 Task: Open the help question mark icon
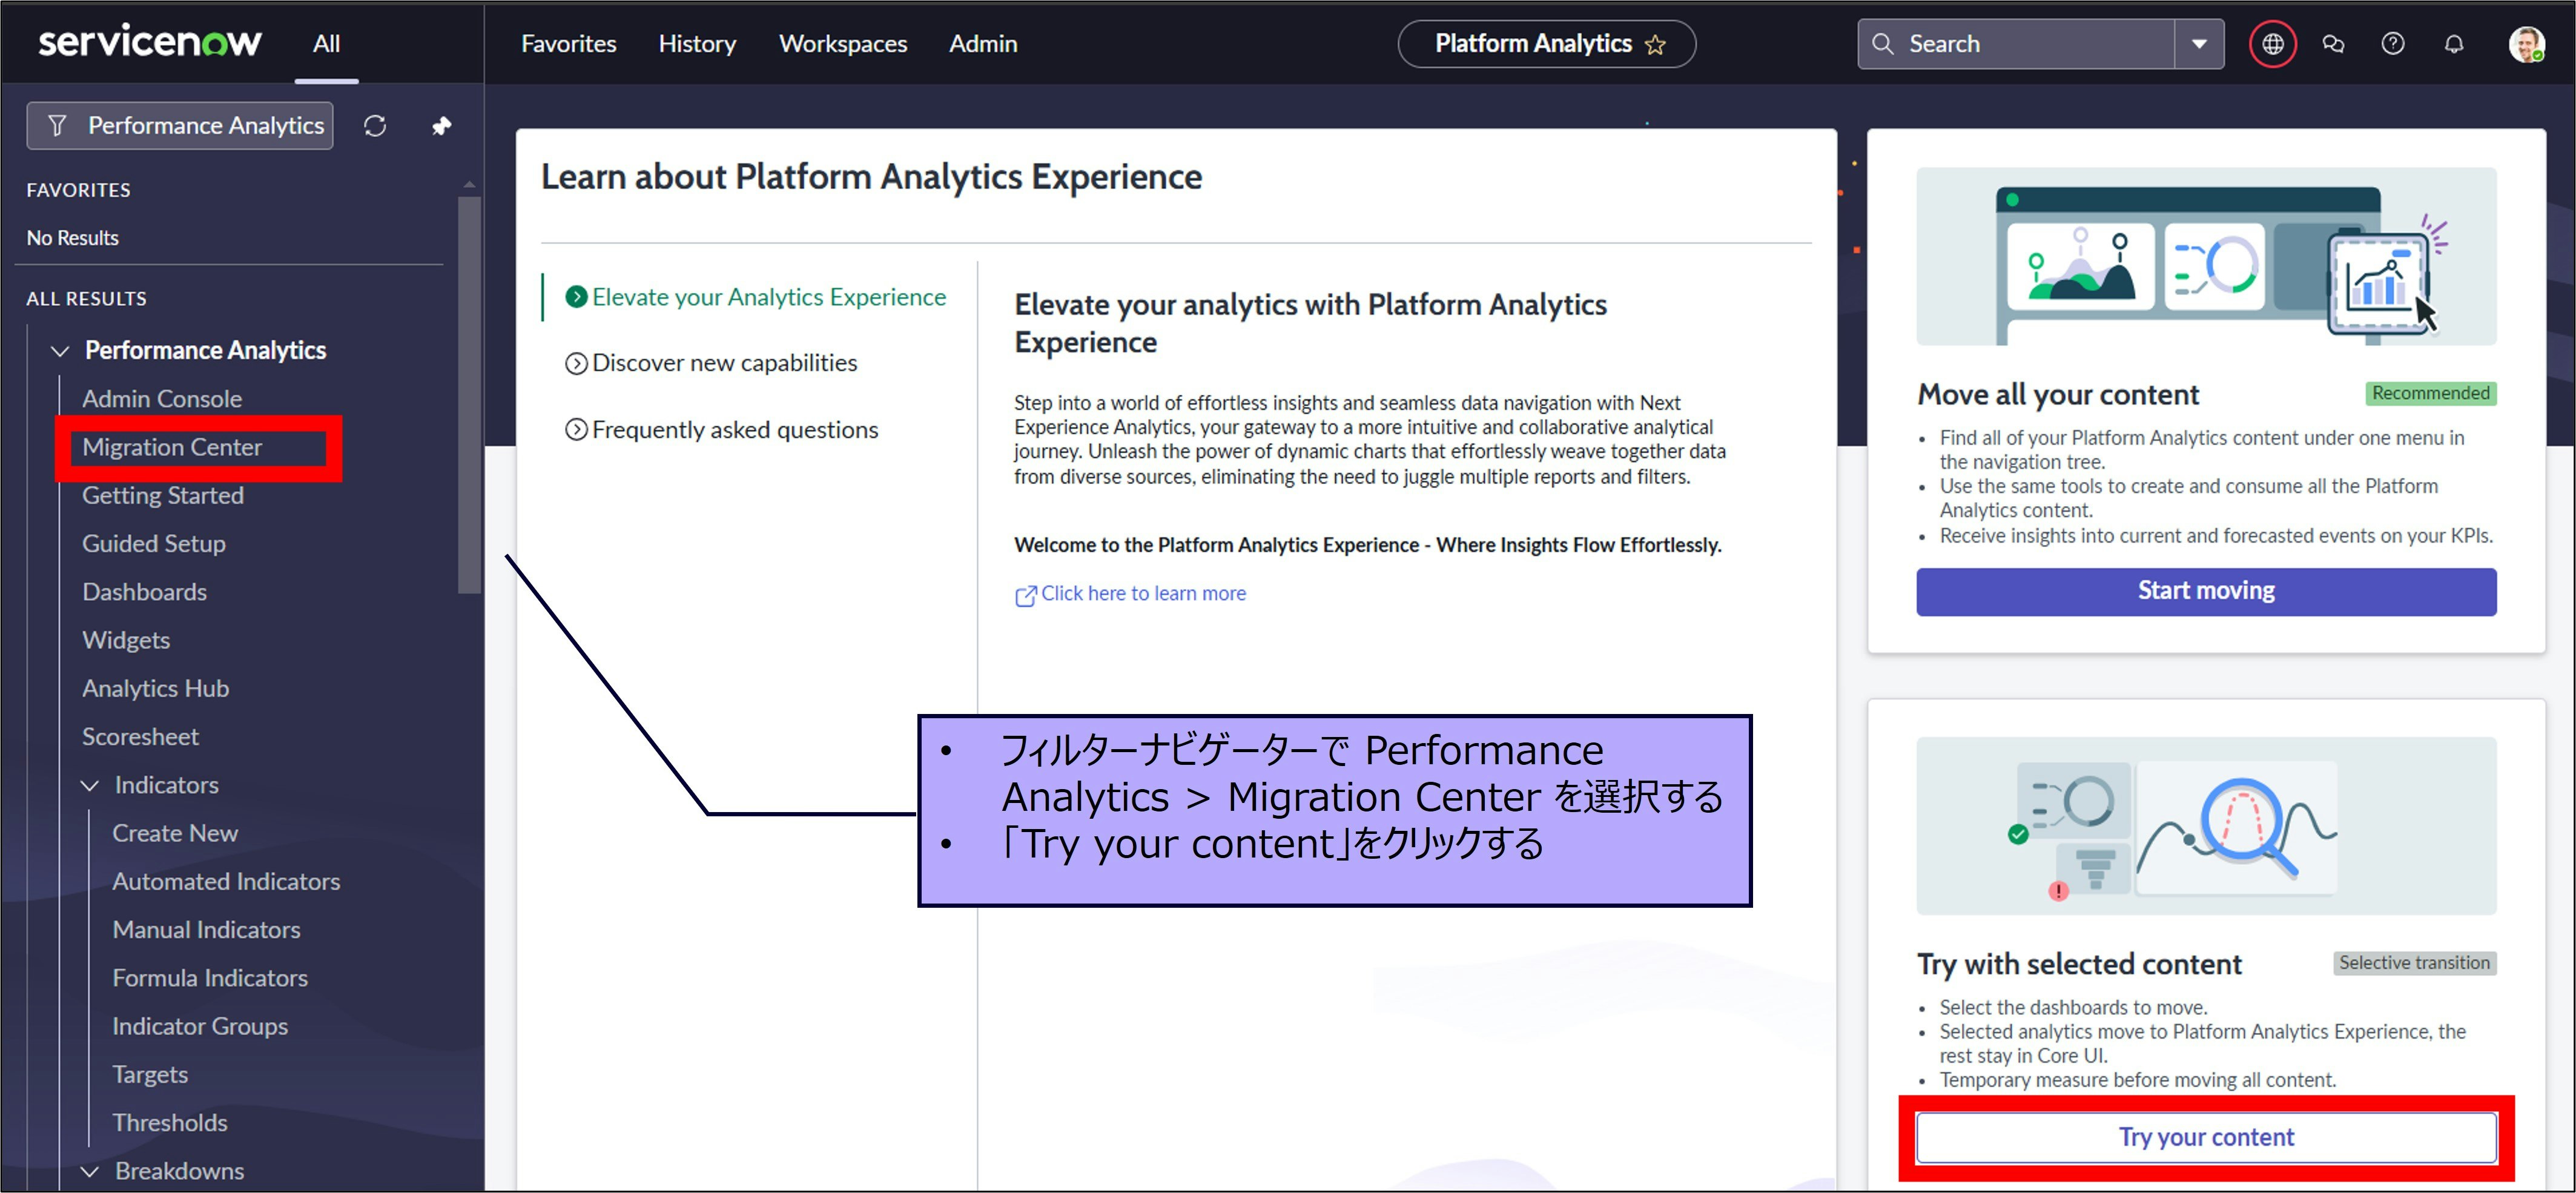2392,44
